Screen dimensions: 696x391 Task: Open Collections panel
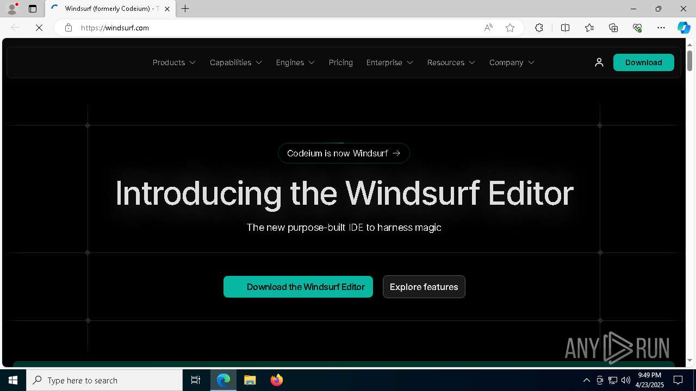pos(613,28)
